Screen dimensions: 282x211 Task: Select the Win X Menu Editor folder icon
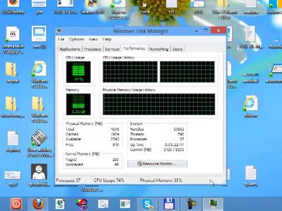point(224,9)
